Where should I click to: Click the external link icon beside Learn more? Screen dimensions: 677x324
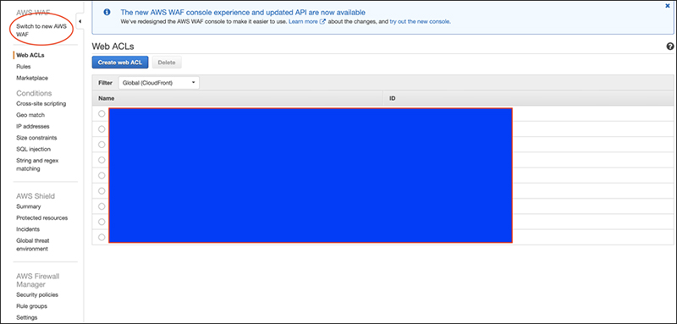pyautogui.click(x=322, y=21)
